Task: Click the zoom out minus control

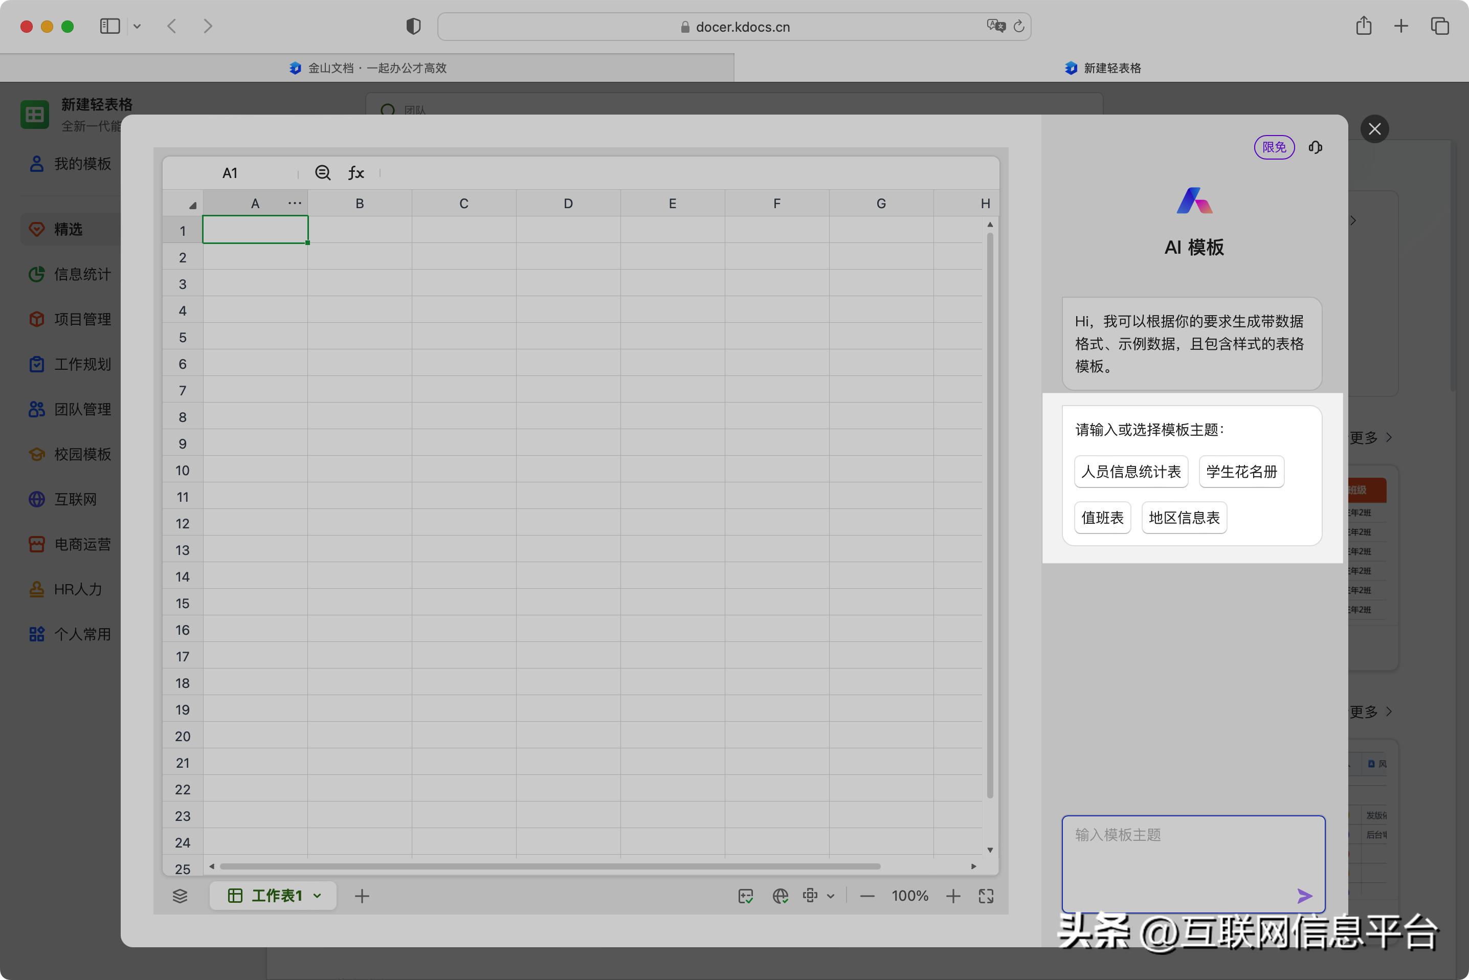Action: pyautogui.click(x=867, y=896)
